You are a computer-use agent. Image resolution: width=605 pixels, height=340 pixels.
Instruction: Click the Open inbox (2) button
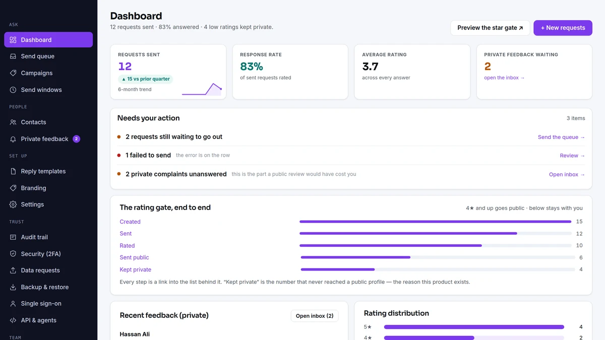pyautogui.click(x=315, y=316)
